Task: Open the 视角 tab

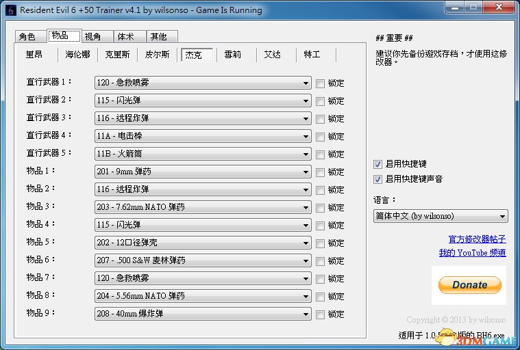Action: point(97,36)
